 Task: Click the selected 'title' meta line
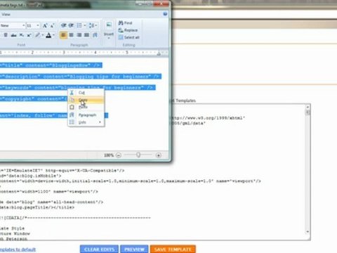(x=51, y=65)
